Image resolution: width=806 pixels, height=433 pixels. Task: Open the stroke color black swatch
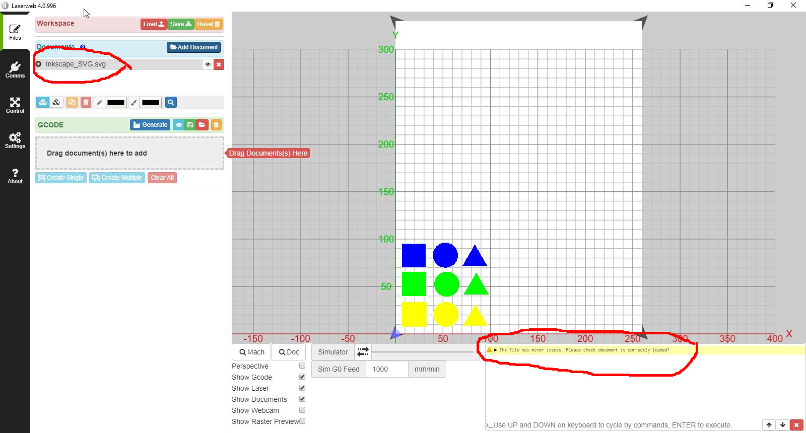pyautogui.click(x=116, y=103)
